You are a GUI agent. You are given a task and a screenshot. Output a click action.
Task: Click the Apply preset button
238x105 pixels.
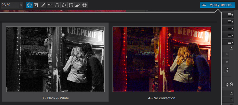(x=217, y=5)
